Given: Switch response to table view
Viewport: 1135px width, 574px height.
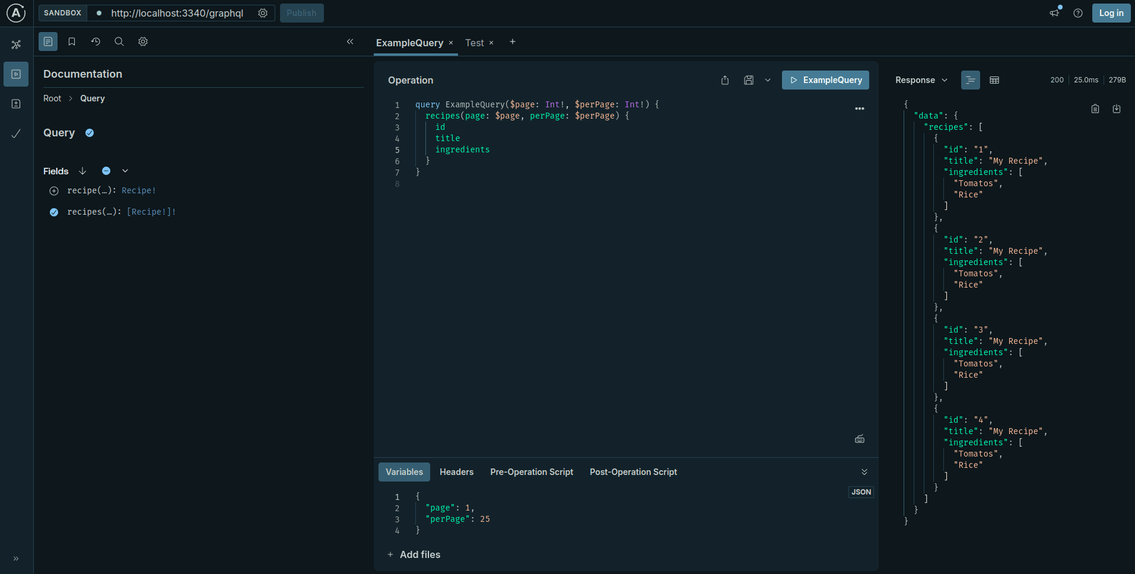Looking at the screenshot, I should [994, 80].
